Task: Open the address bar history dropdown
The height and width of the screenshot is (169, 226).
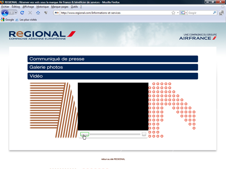Action: point(178,13)
